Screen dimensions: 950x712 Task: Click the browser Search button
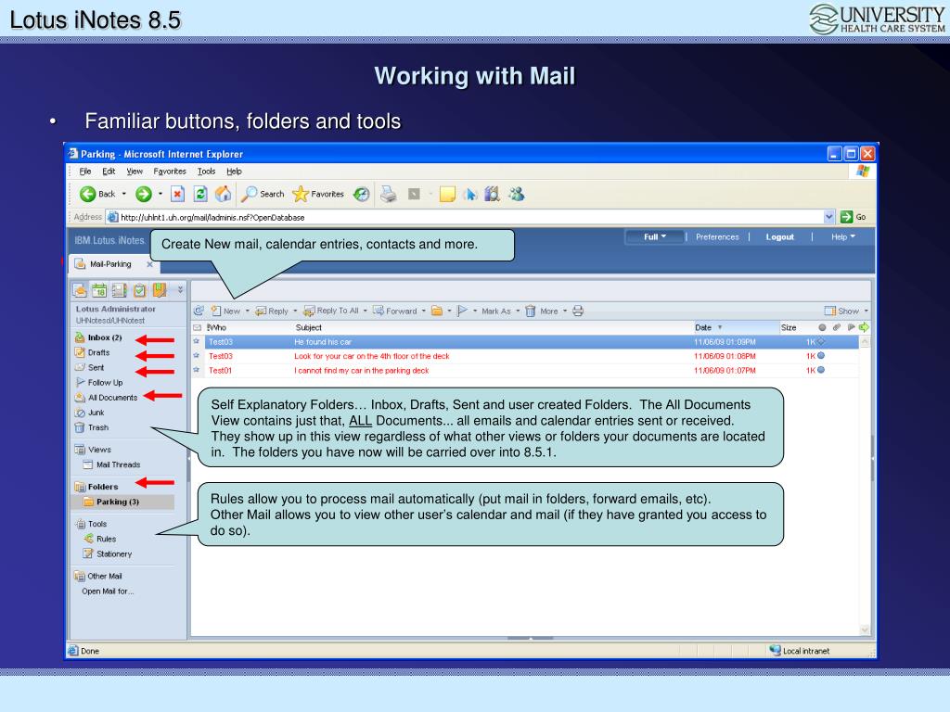[x=263, y=194]
